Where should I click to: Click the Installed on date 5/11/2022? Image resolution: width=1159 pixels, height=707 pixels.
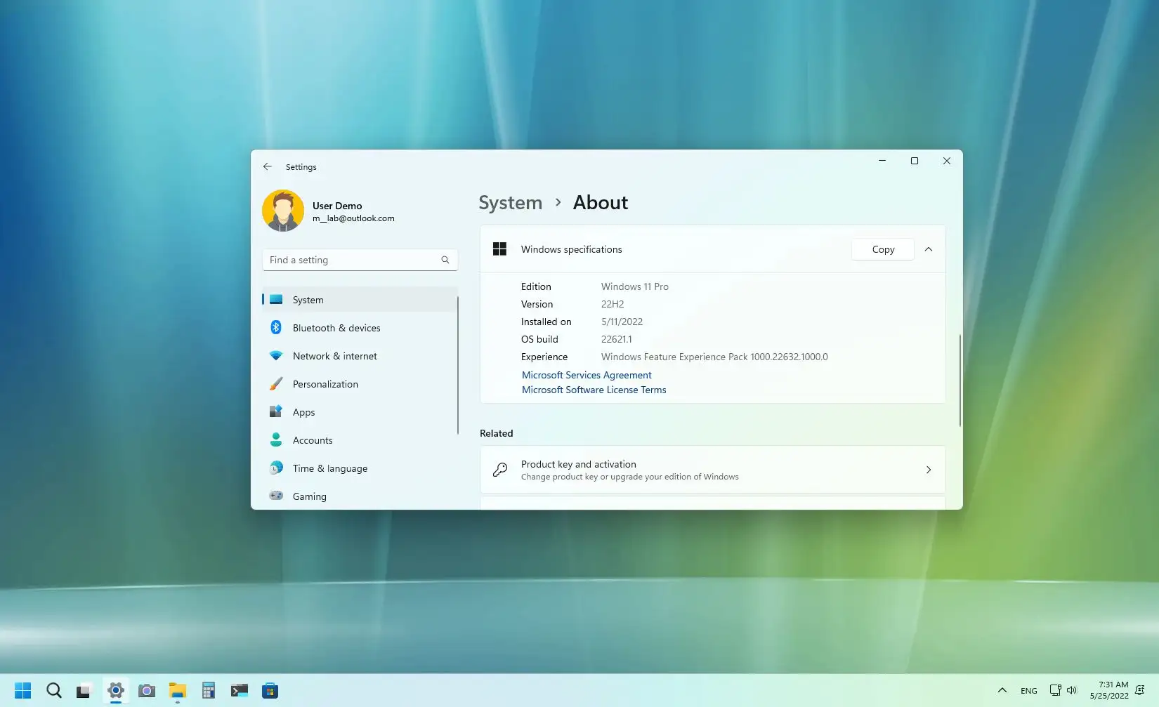point(622,322)
